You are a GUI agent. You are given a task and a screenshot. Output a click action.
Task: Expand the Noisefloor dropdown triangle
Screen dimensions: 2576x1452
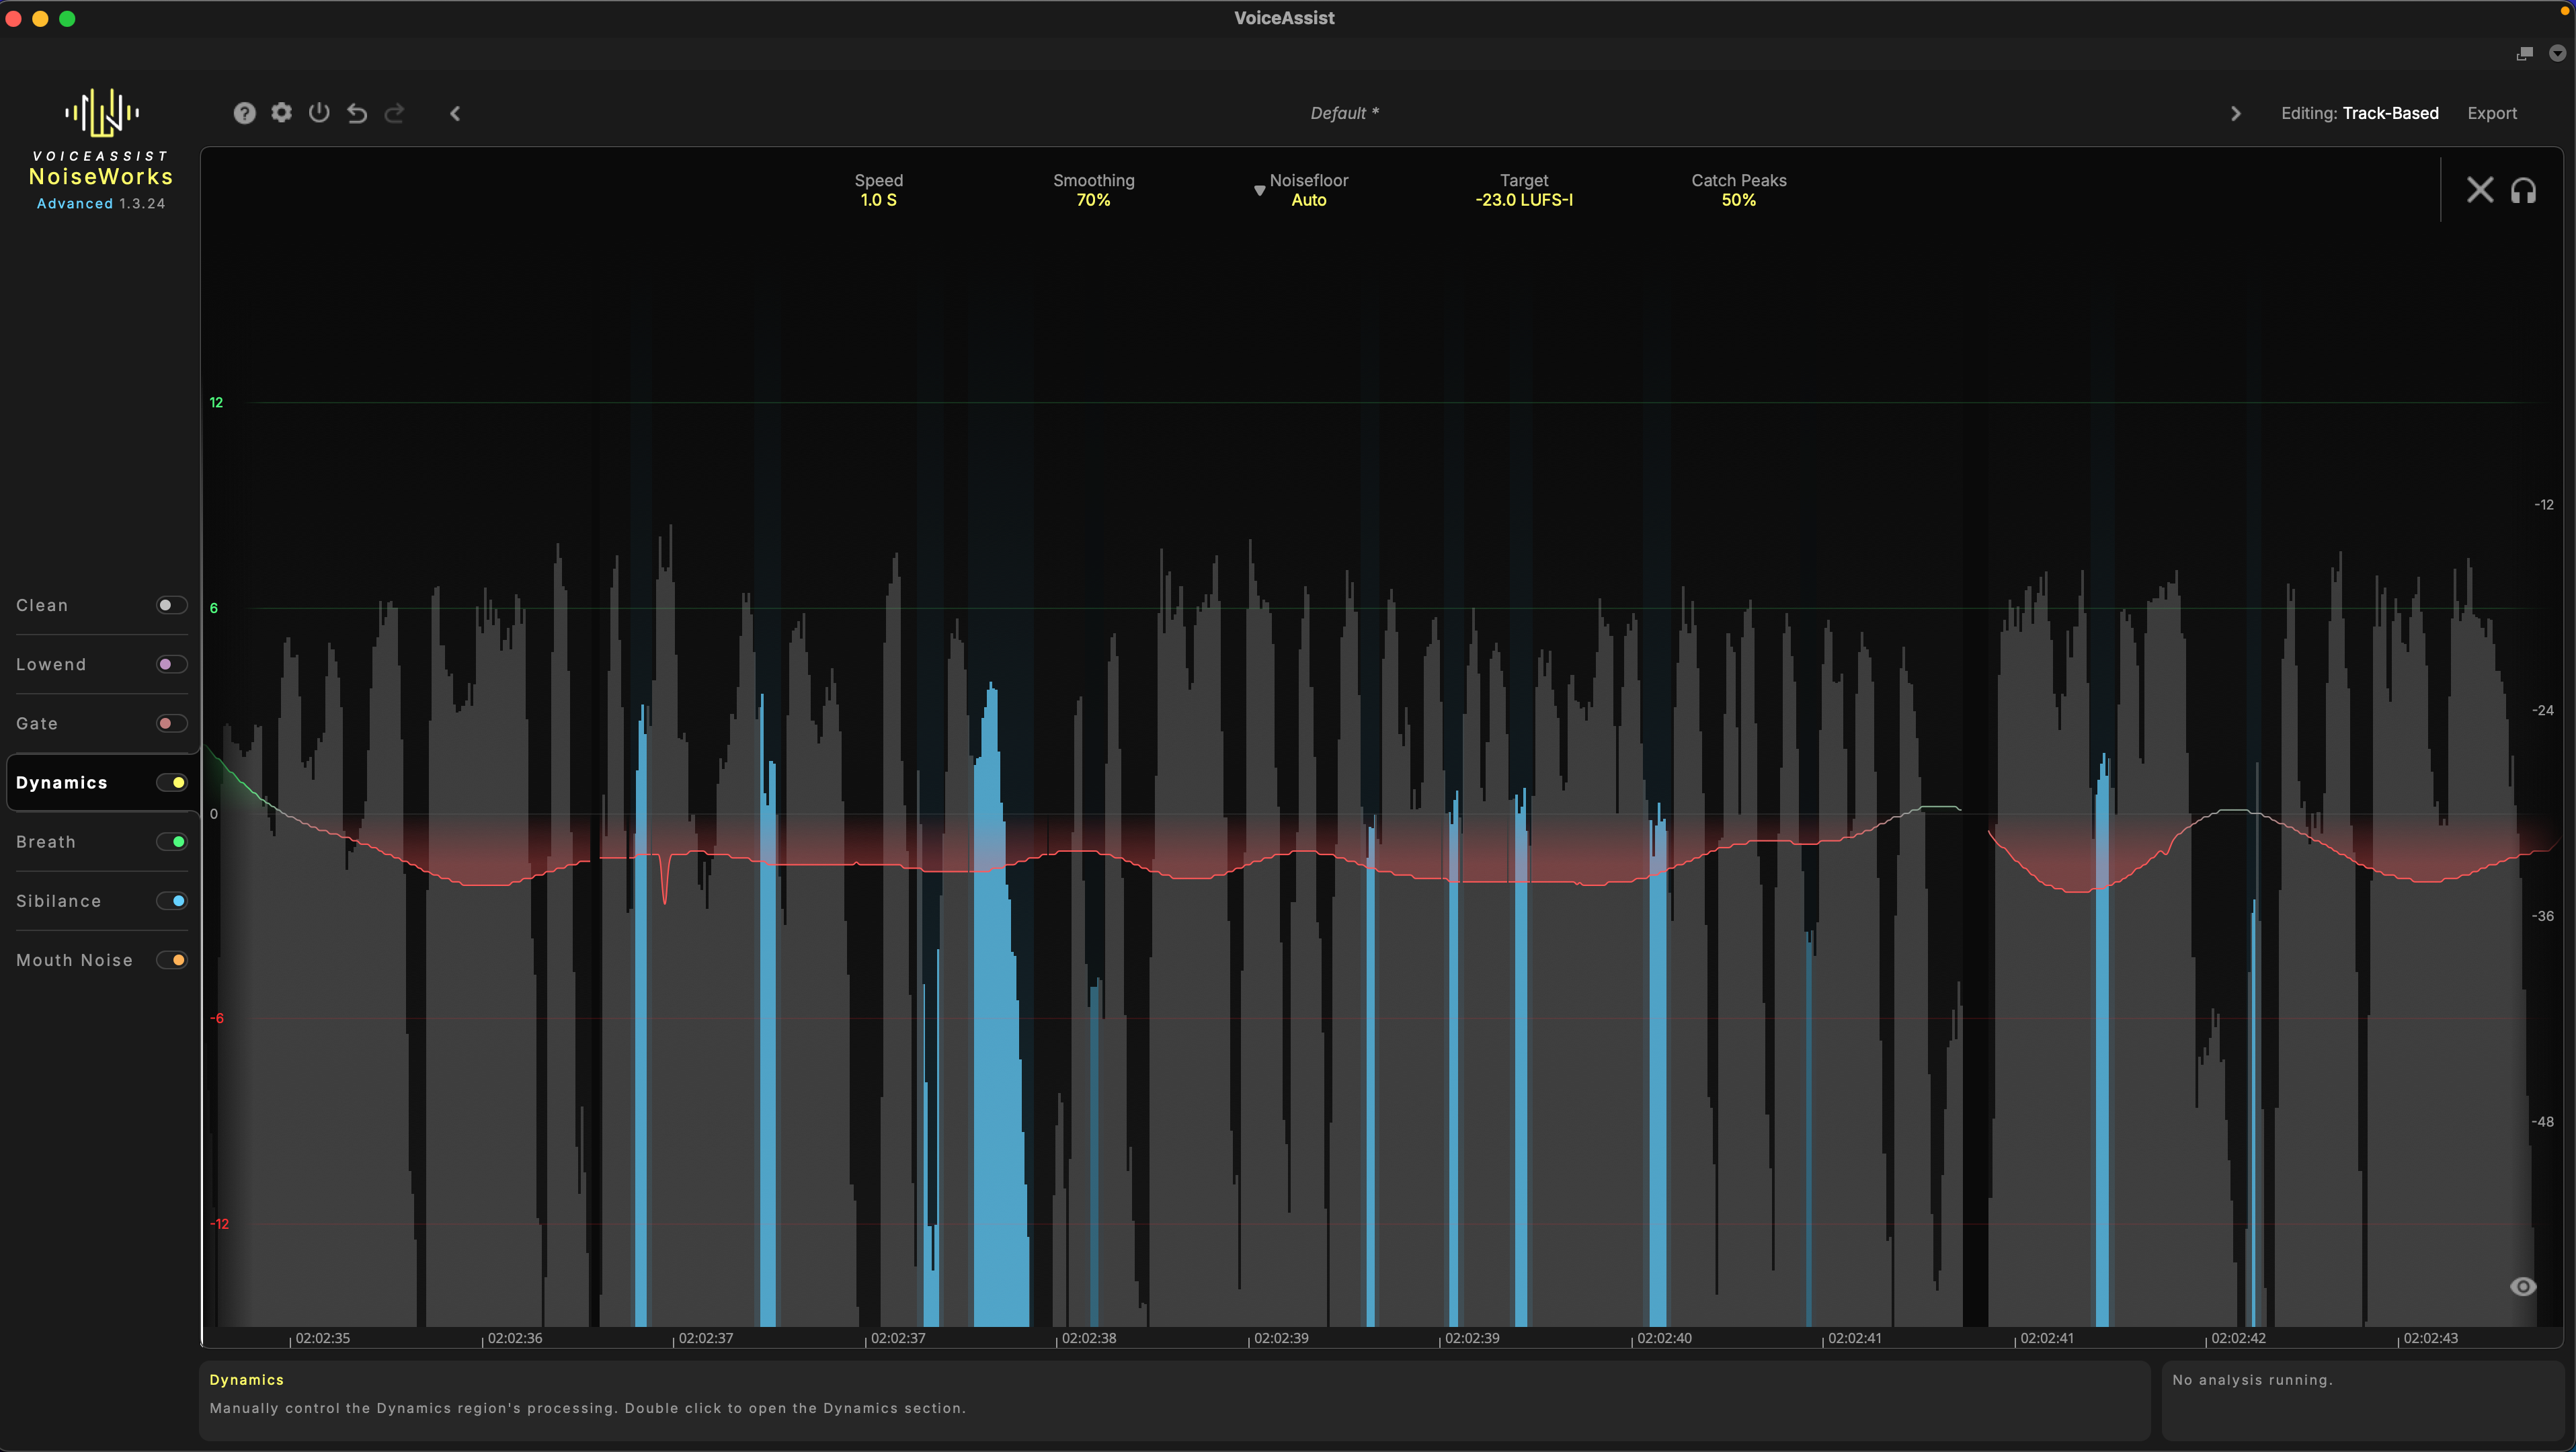click(x=1259, y=190)
